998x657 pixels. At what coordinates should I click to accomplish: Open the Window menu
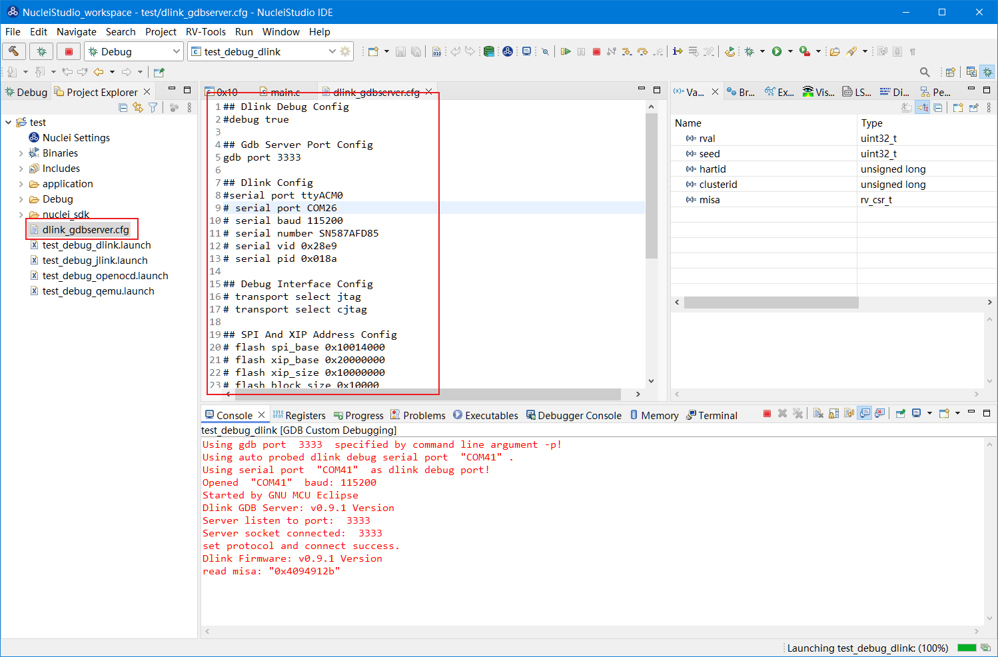(280, 31)
